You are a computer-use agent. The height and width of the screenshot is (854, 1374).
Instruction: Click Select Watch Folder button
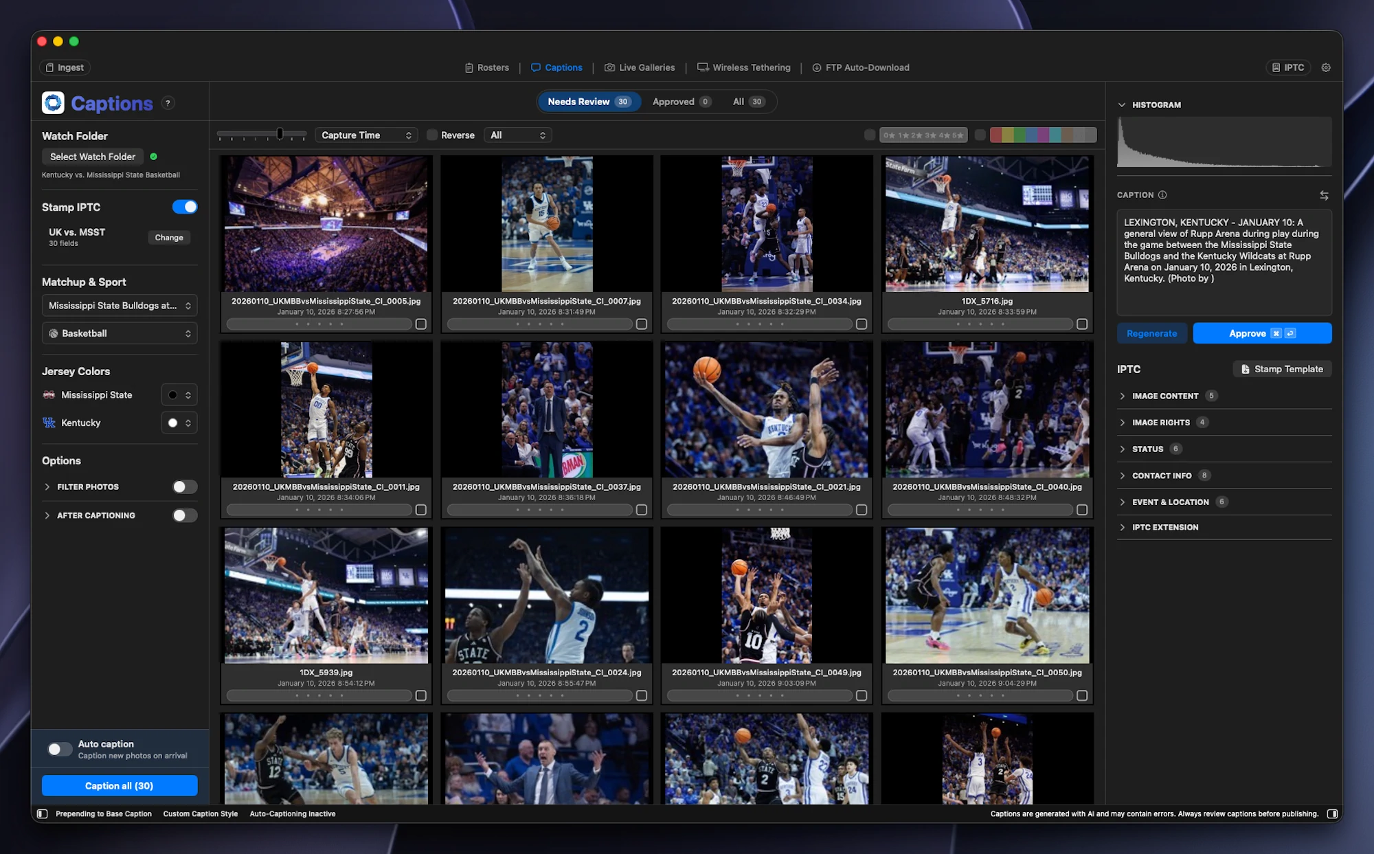[x=93, y=157]
